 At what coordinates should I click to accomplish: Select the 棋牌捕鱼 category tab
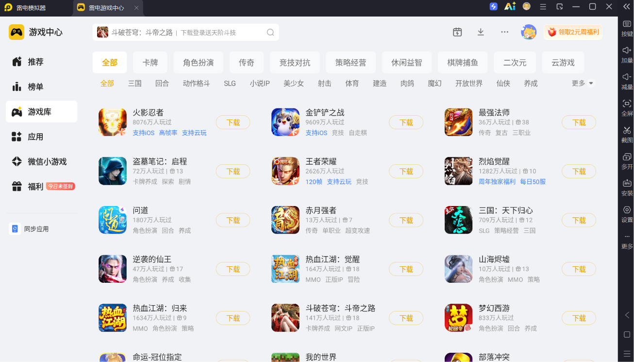(463, 62)
